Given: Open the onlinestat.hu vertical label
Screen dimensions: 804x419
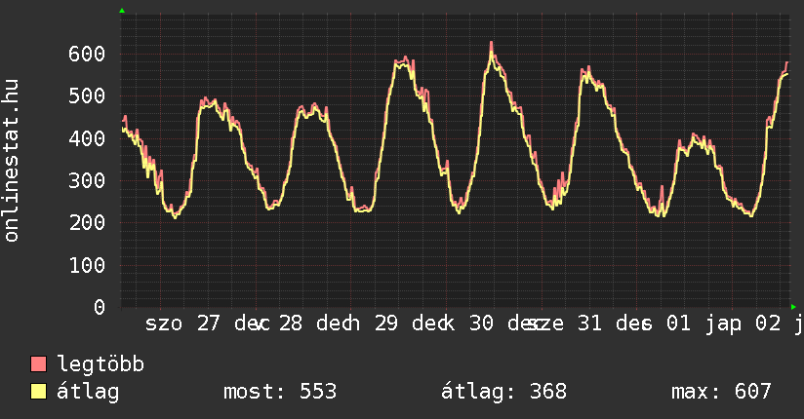Looking at the screenshot, I should point(13,161).
